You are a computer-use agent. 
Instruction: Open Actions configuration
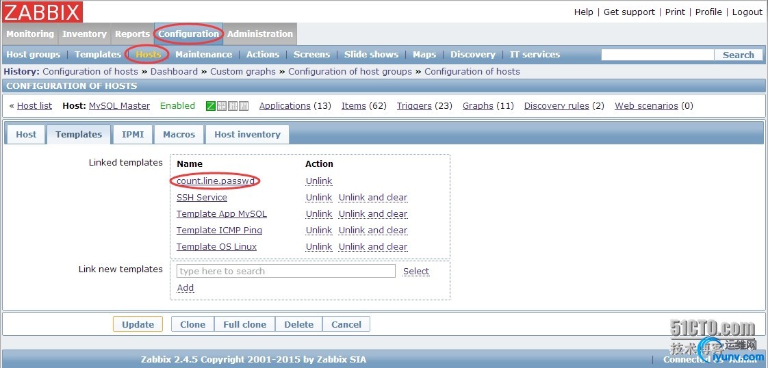pyautogui.click(x=263, y=54)
